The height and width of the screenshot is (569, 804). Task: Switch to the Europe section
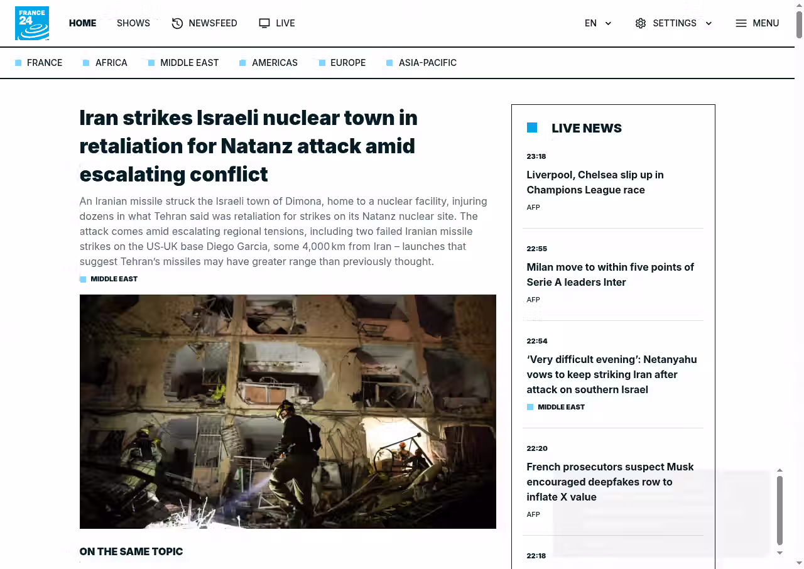tap(347, 63)
